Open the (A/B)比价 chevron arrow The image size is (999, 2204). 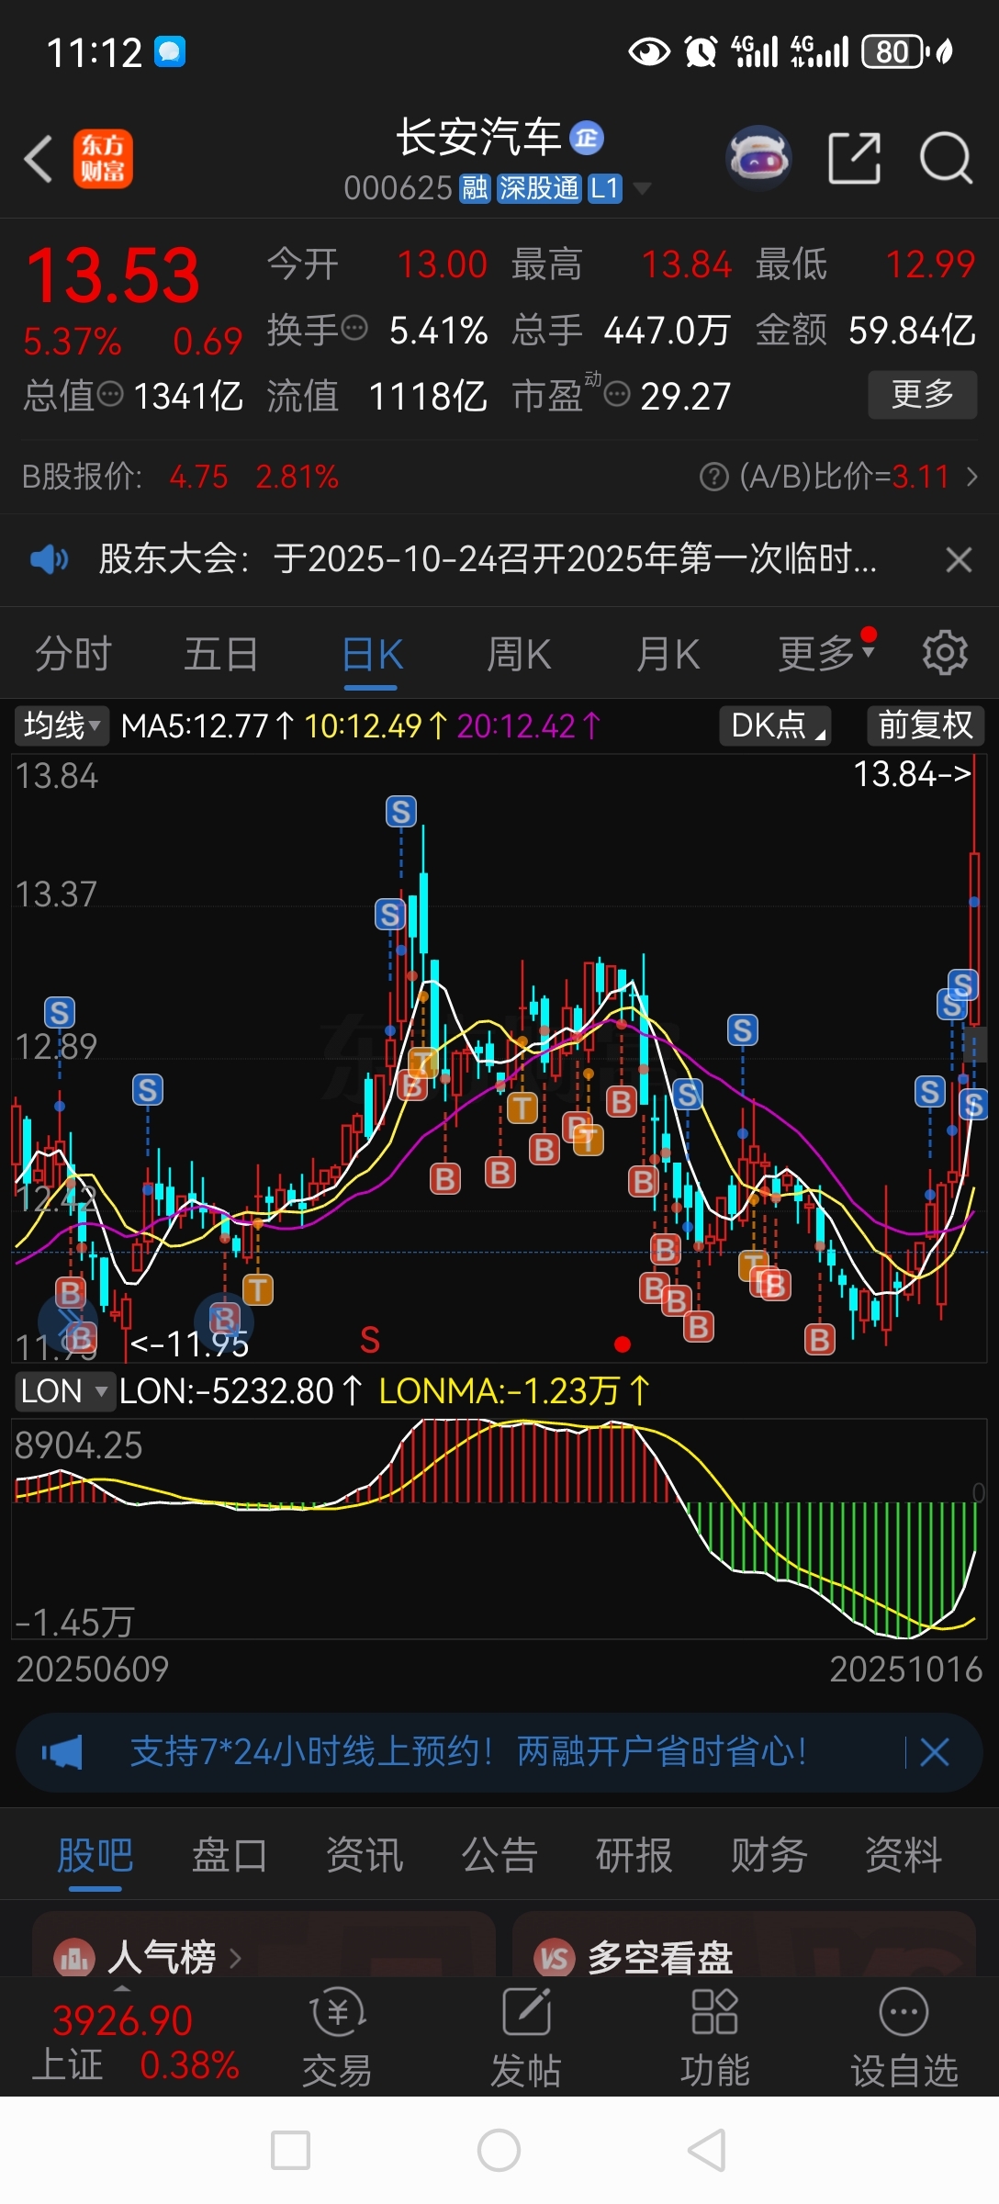pyautogui.click(x=972, y=477)
